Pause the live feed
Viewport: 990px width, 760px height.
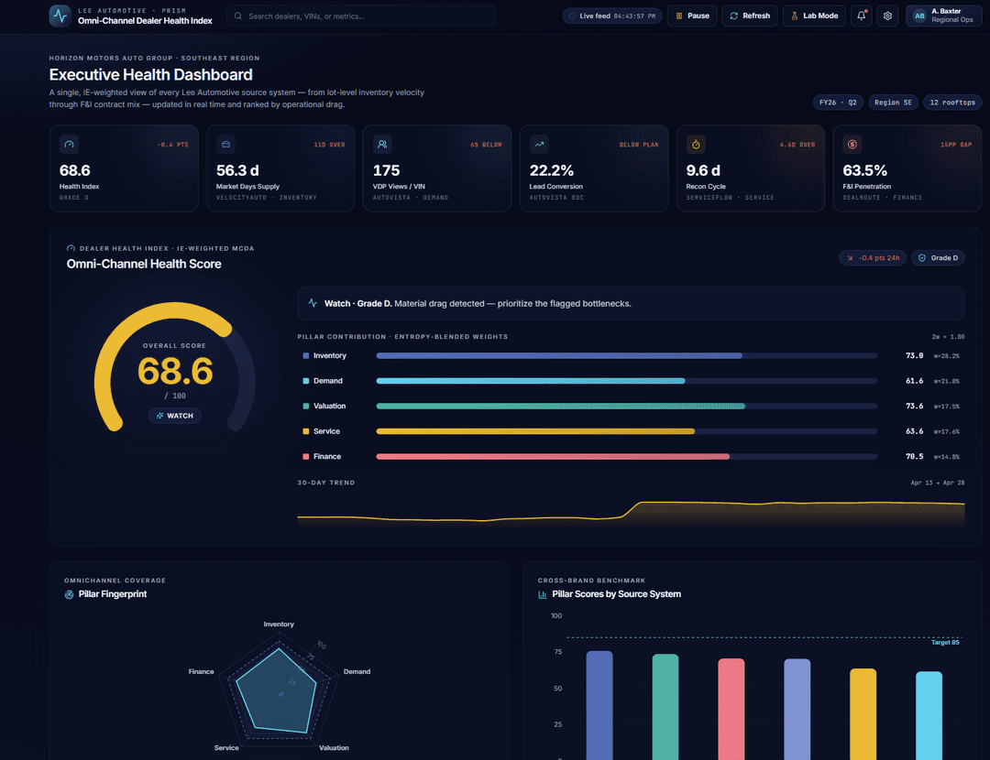click(692, 16)
